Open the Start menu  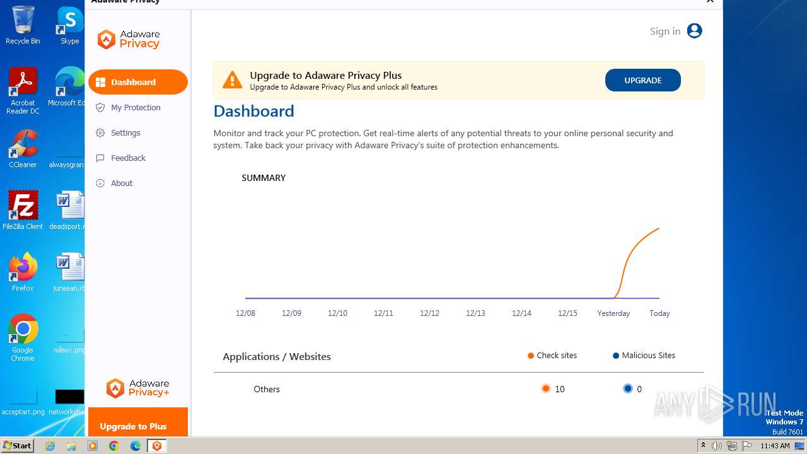coord(18,445)
